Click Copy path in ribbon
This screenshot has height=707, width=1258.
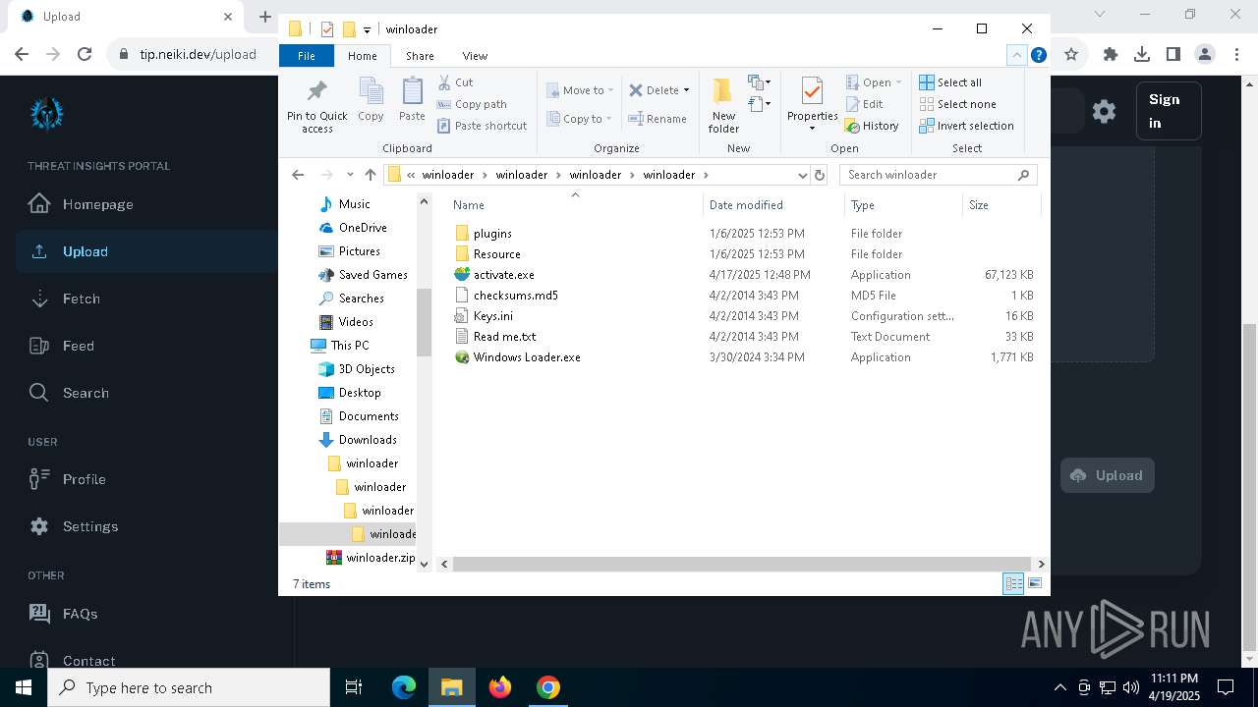[x=472, y=104]
